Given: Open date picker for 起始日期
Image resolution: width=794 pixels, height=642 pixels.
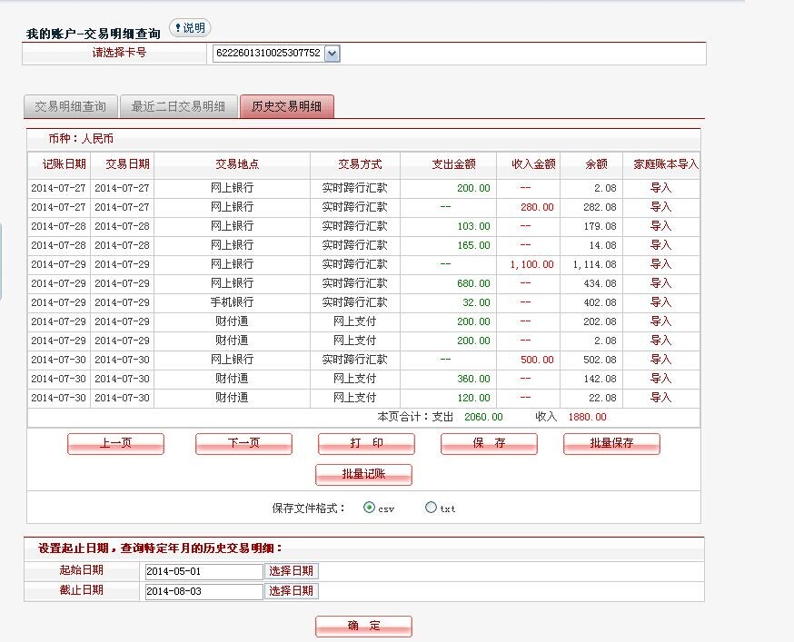Looking at the screenshot, I should (x=292, y=571).
